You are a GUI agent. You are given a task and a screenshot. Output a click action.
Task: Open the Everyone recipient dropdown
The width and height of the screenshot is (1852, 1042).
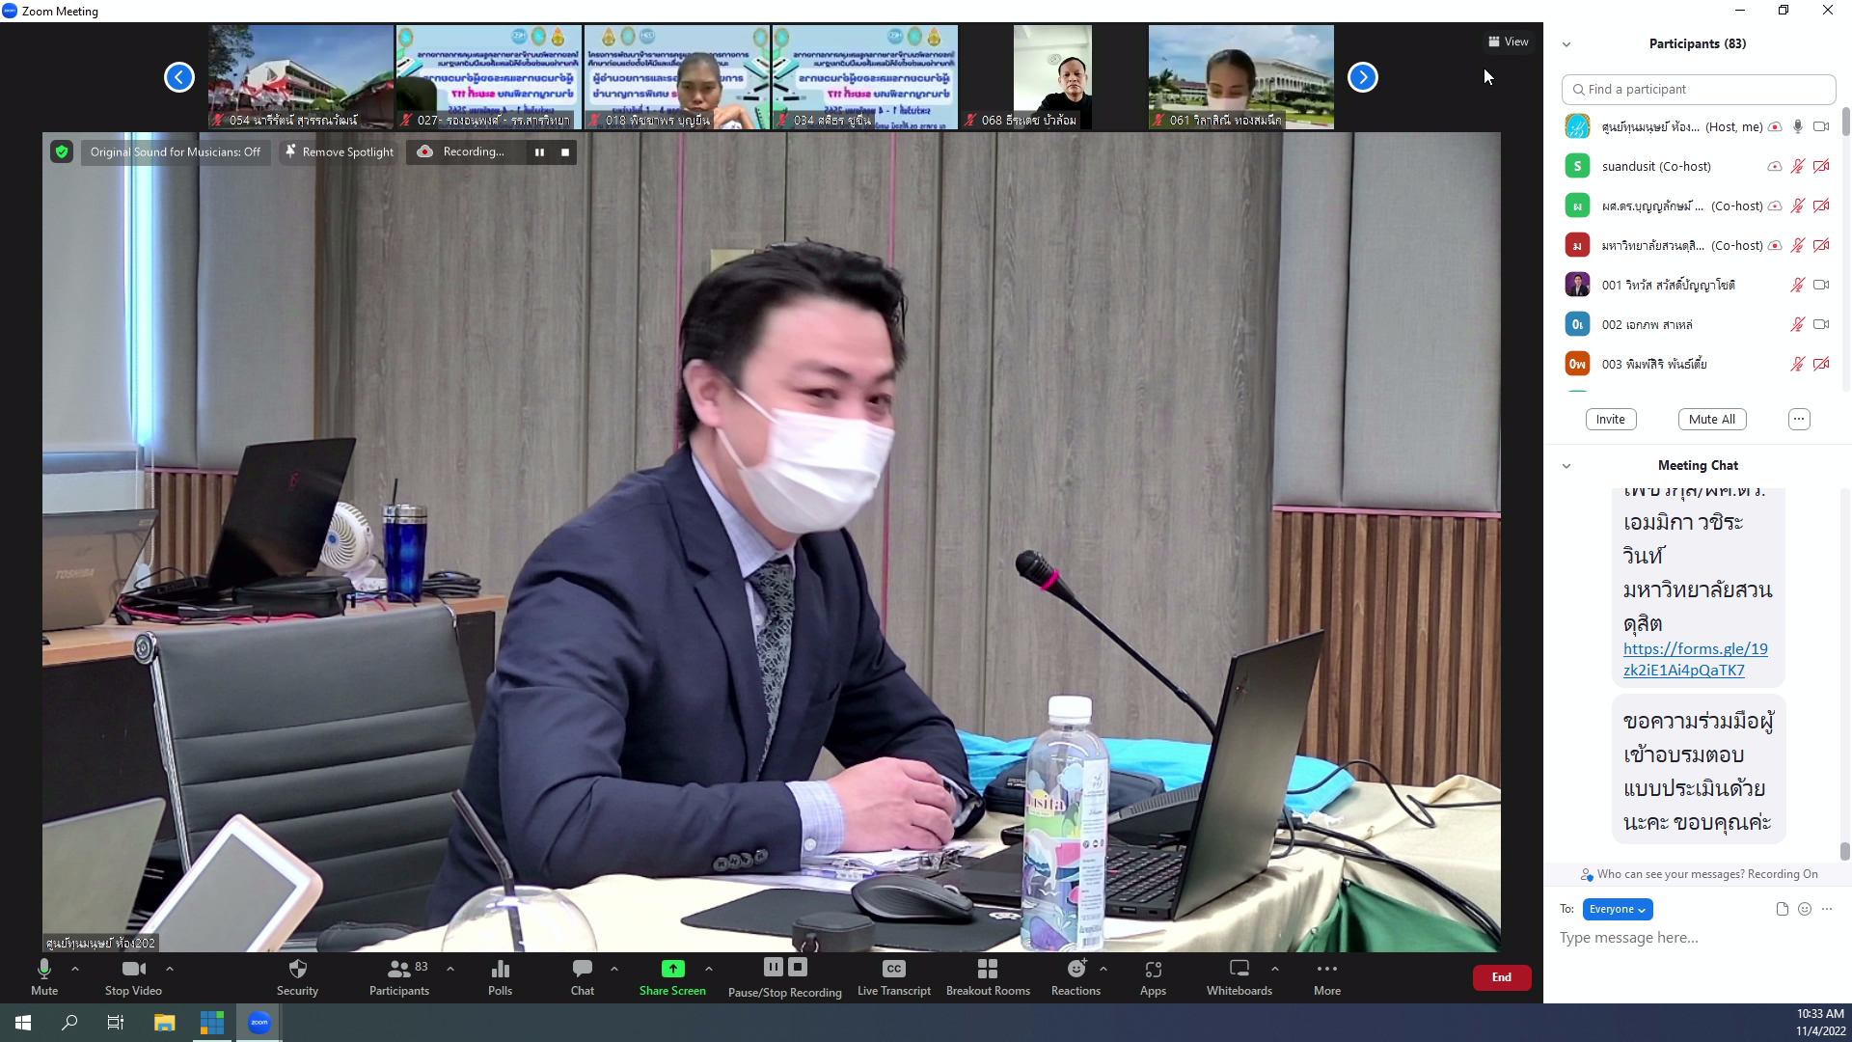click(1618, 909)
